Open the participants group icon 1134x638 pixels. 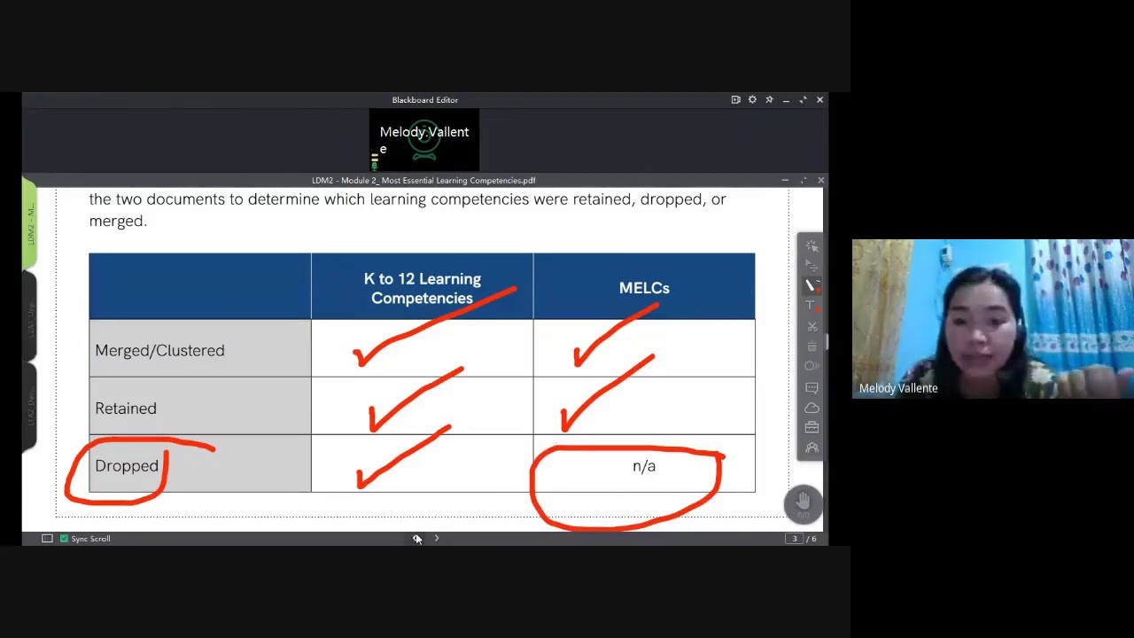(x=812, y=447)
